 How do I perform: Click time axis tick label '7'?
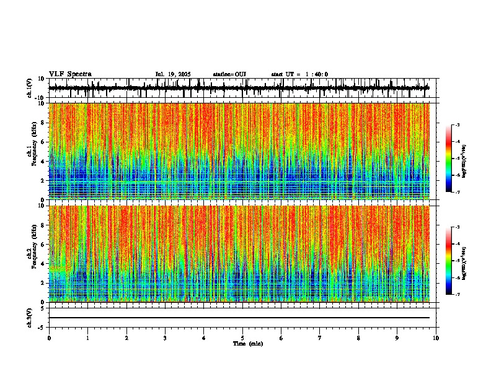click(320, 338)
